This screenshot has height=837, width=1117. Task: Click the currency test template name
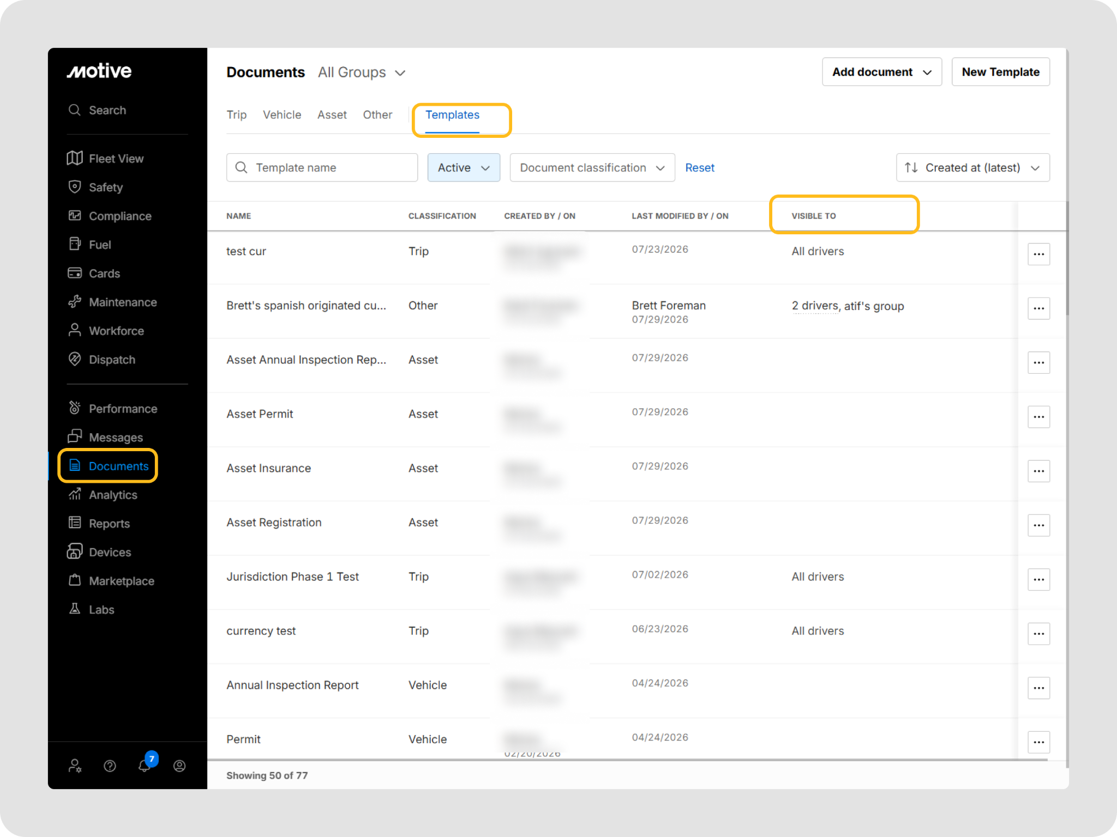(261, 631)
